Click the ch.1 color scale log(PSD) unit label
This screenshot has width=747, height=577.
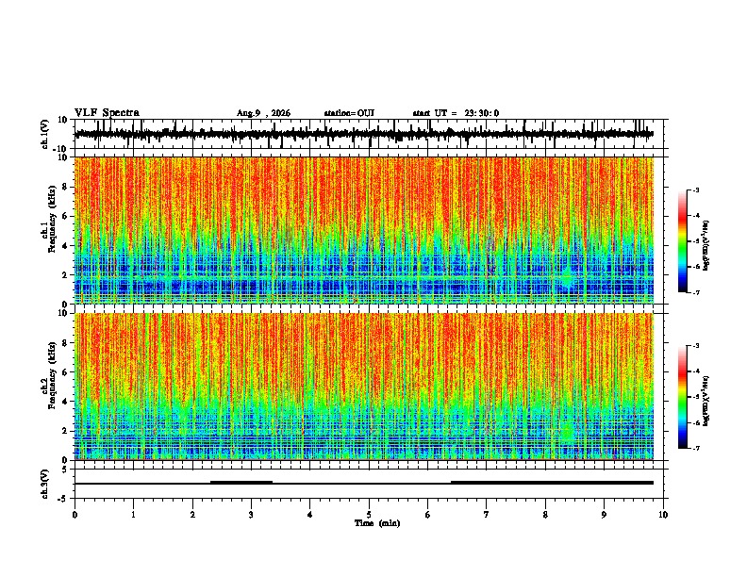click(x=706, y=246)
